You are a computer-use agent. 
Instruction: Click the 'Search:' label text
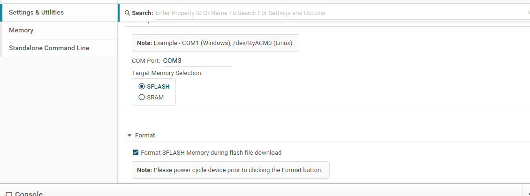pyautogui.click(x=143, y=13)
